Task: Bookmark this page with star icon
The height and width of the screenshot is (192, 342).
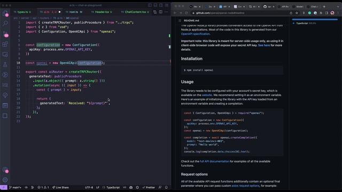Action: [x=297, y=13]
